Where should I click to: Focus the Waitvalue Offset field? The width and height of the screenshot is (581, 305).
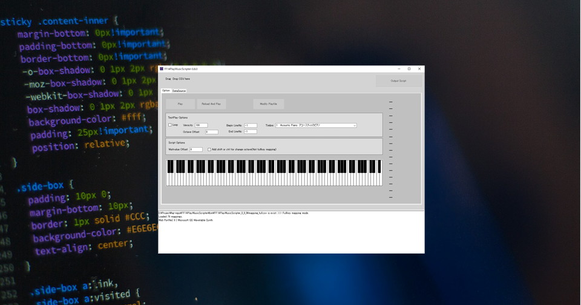tap(196, 149)
